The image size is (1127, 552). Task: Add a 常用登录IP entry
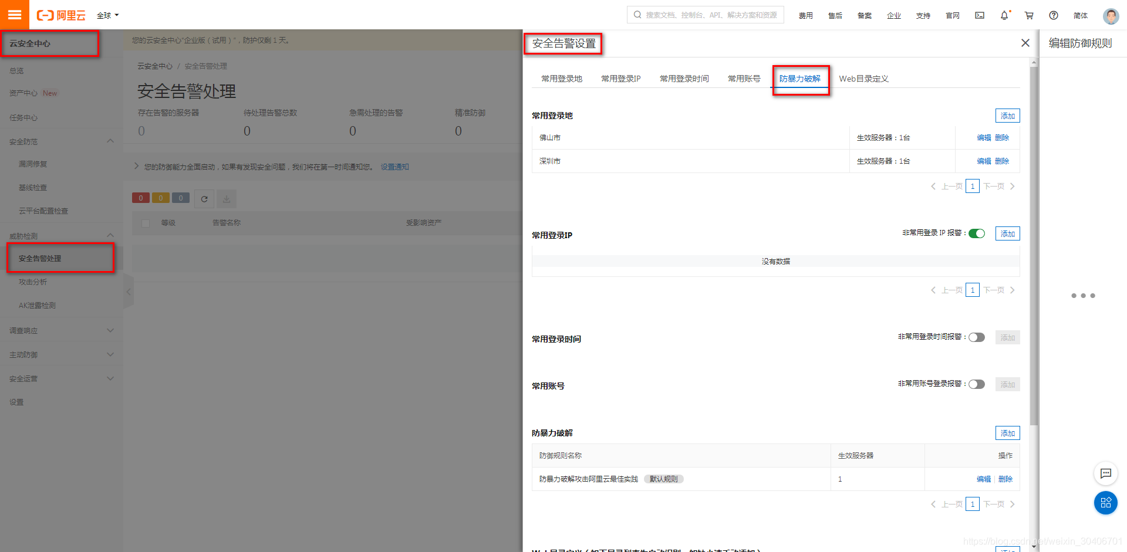(x=1008, y=233)
